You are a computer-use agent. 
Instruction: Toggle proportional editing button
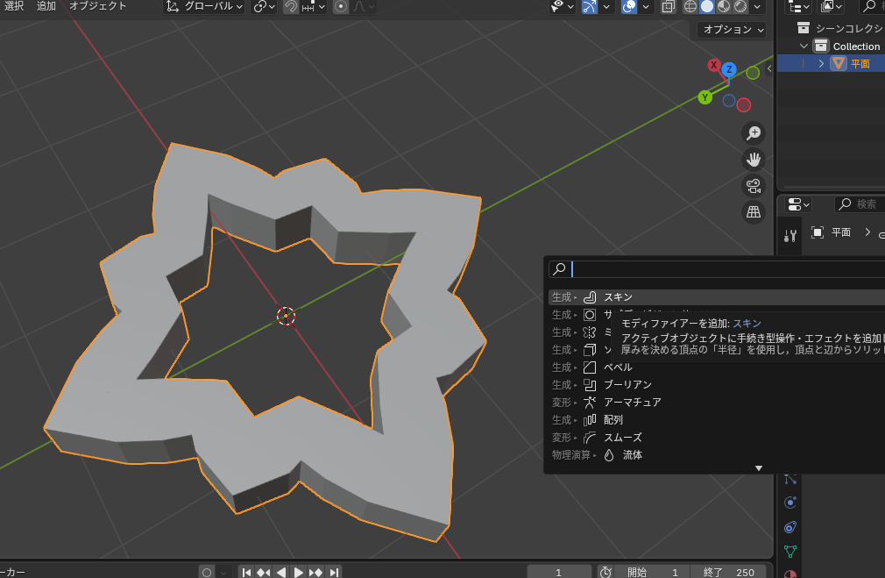point(340,6)
